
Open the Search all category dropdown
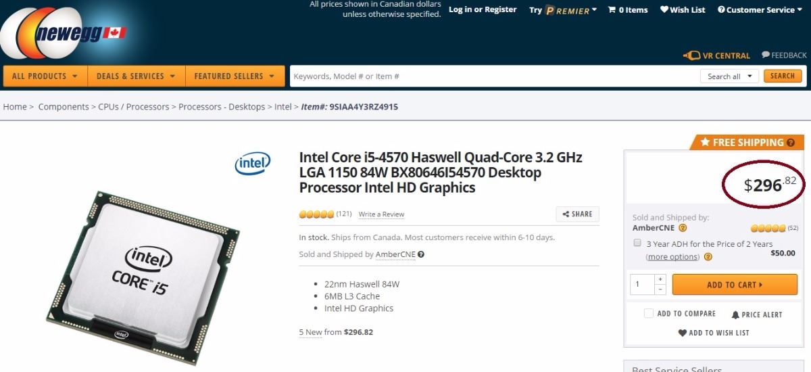coord(729,76)
